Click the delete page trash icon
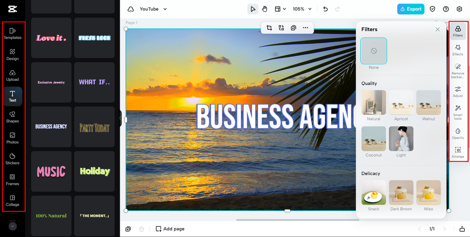 [x=142, y=229]
